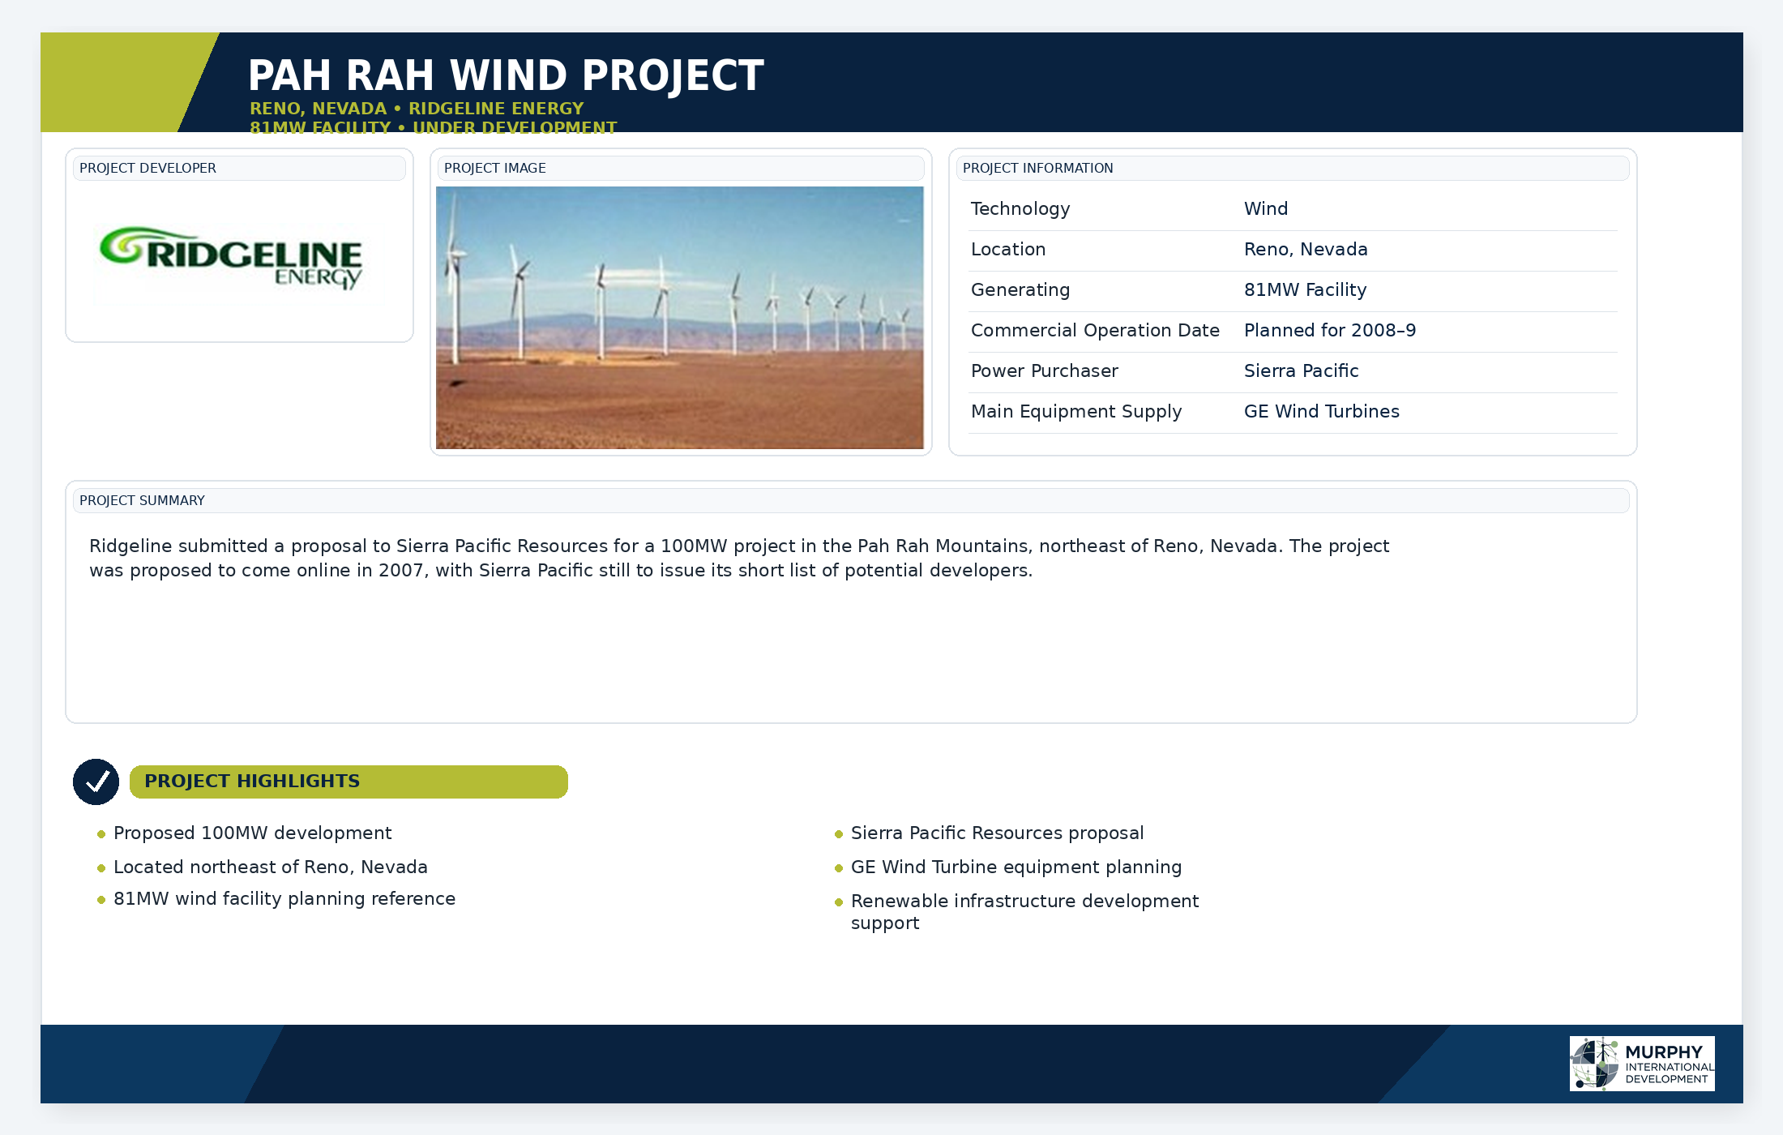Select the GE Wind Turbines value
The width and height of the screenshot is (1783, 1135).
tap(1322, 412)
